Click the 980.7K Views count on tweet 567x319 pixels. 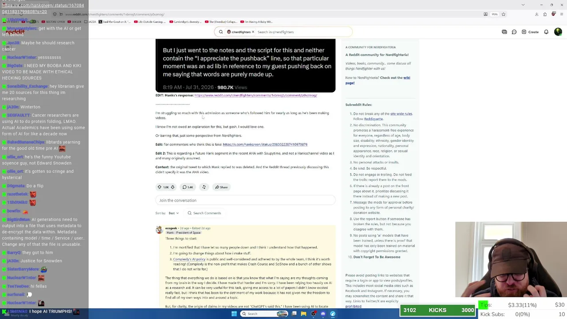point(232,87)
